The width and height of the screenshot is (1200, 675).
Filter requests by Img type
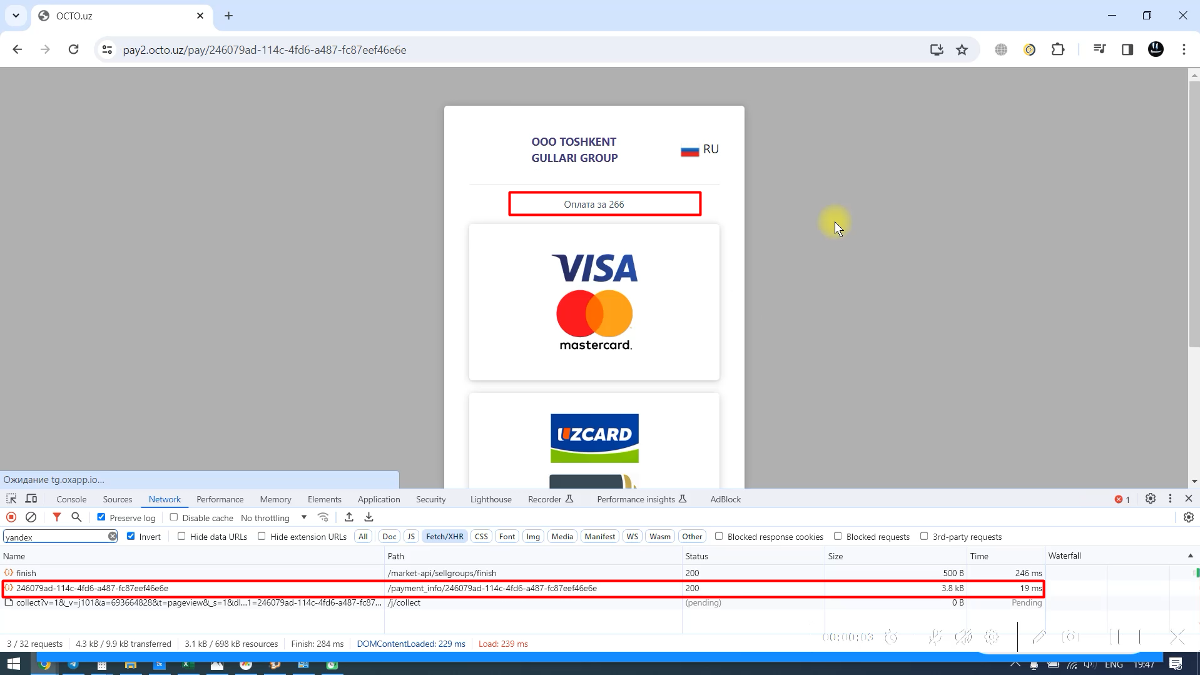point(533,537)
